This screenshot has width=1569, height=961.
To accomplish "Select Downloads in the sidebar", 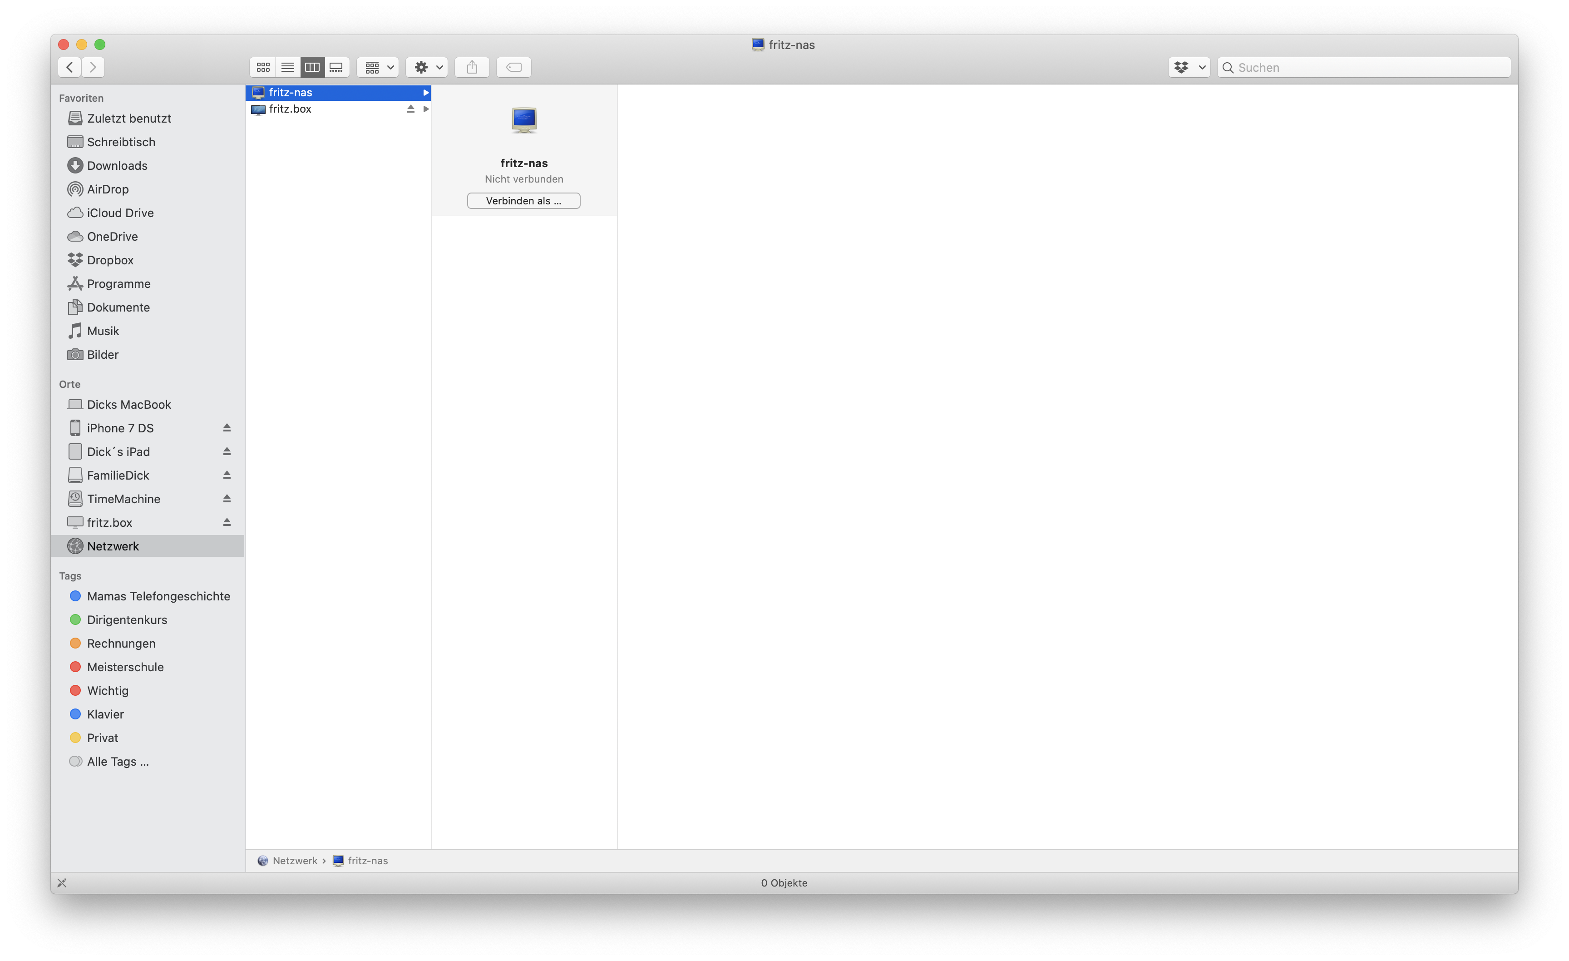I will (117, 166).
